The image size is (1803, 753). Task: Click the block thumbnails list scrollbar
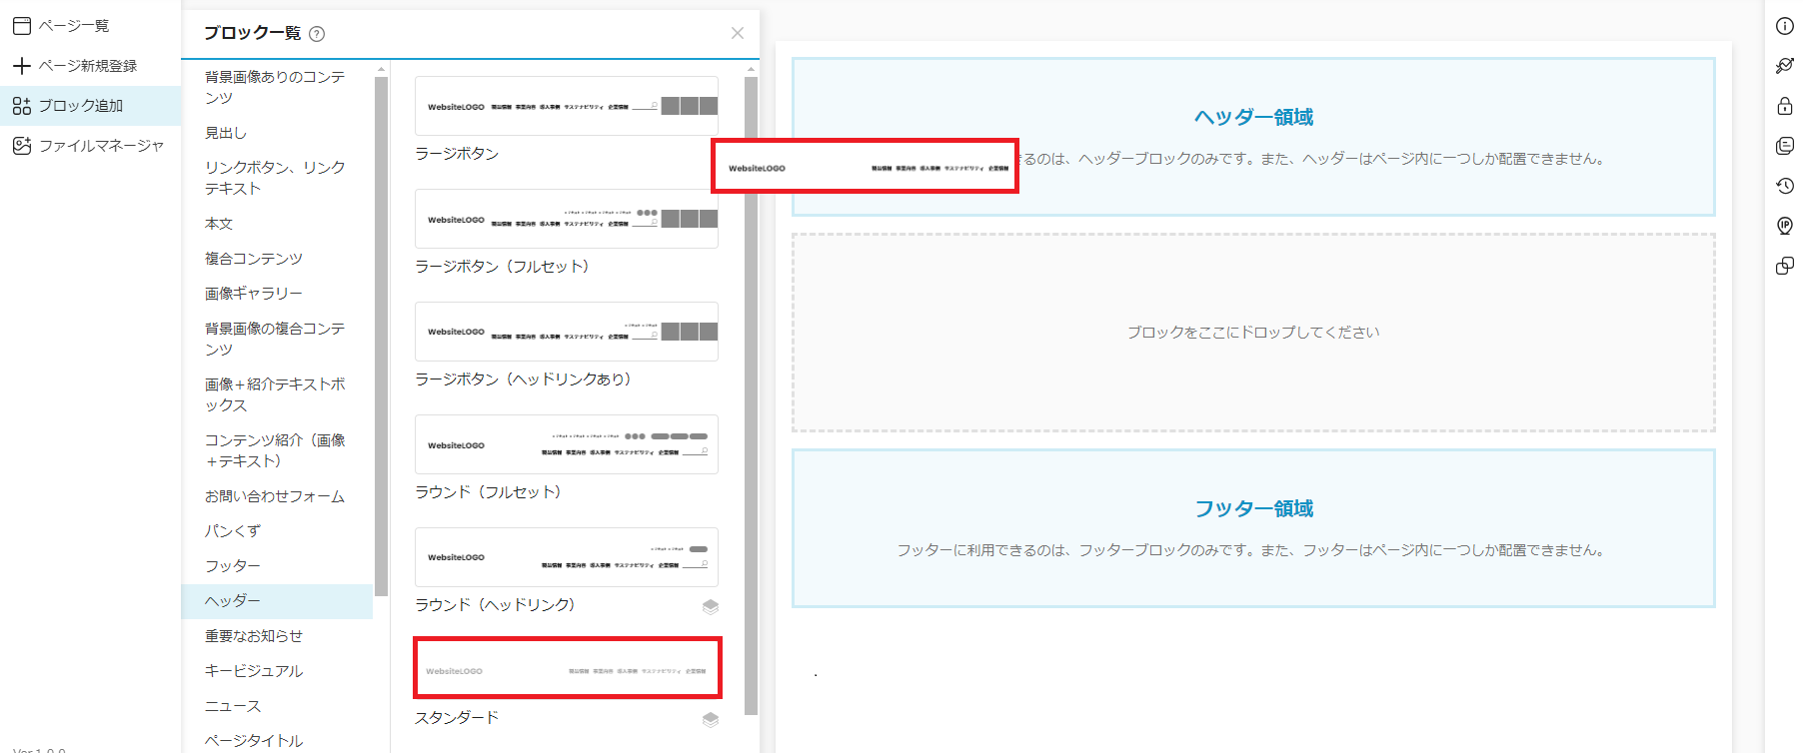752,395
